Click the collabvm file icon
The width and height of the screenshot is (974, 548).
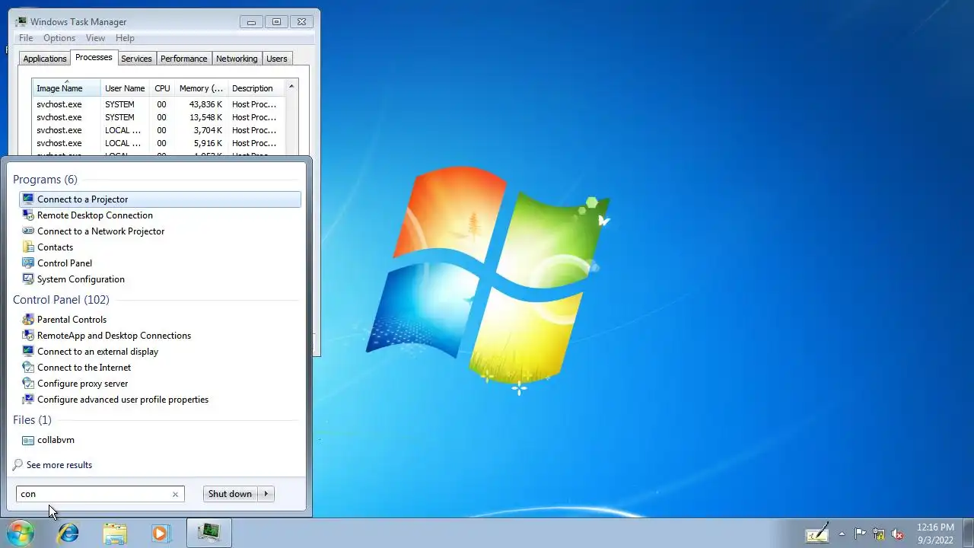(x=28, y=439)
